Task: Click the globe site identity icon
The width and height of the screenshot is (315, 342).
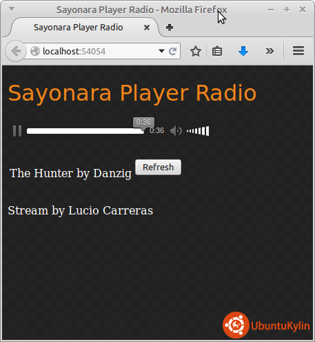Action: (x=35, y=51)
